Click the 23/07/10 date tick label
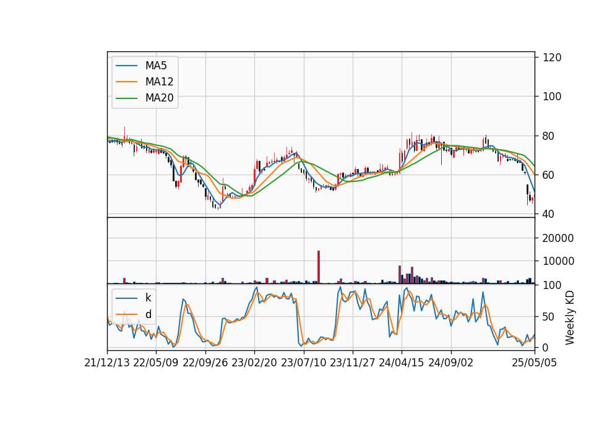Viewport: 594px width, 427px height. (303, 363)
